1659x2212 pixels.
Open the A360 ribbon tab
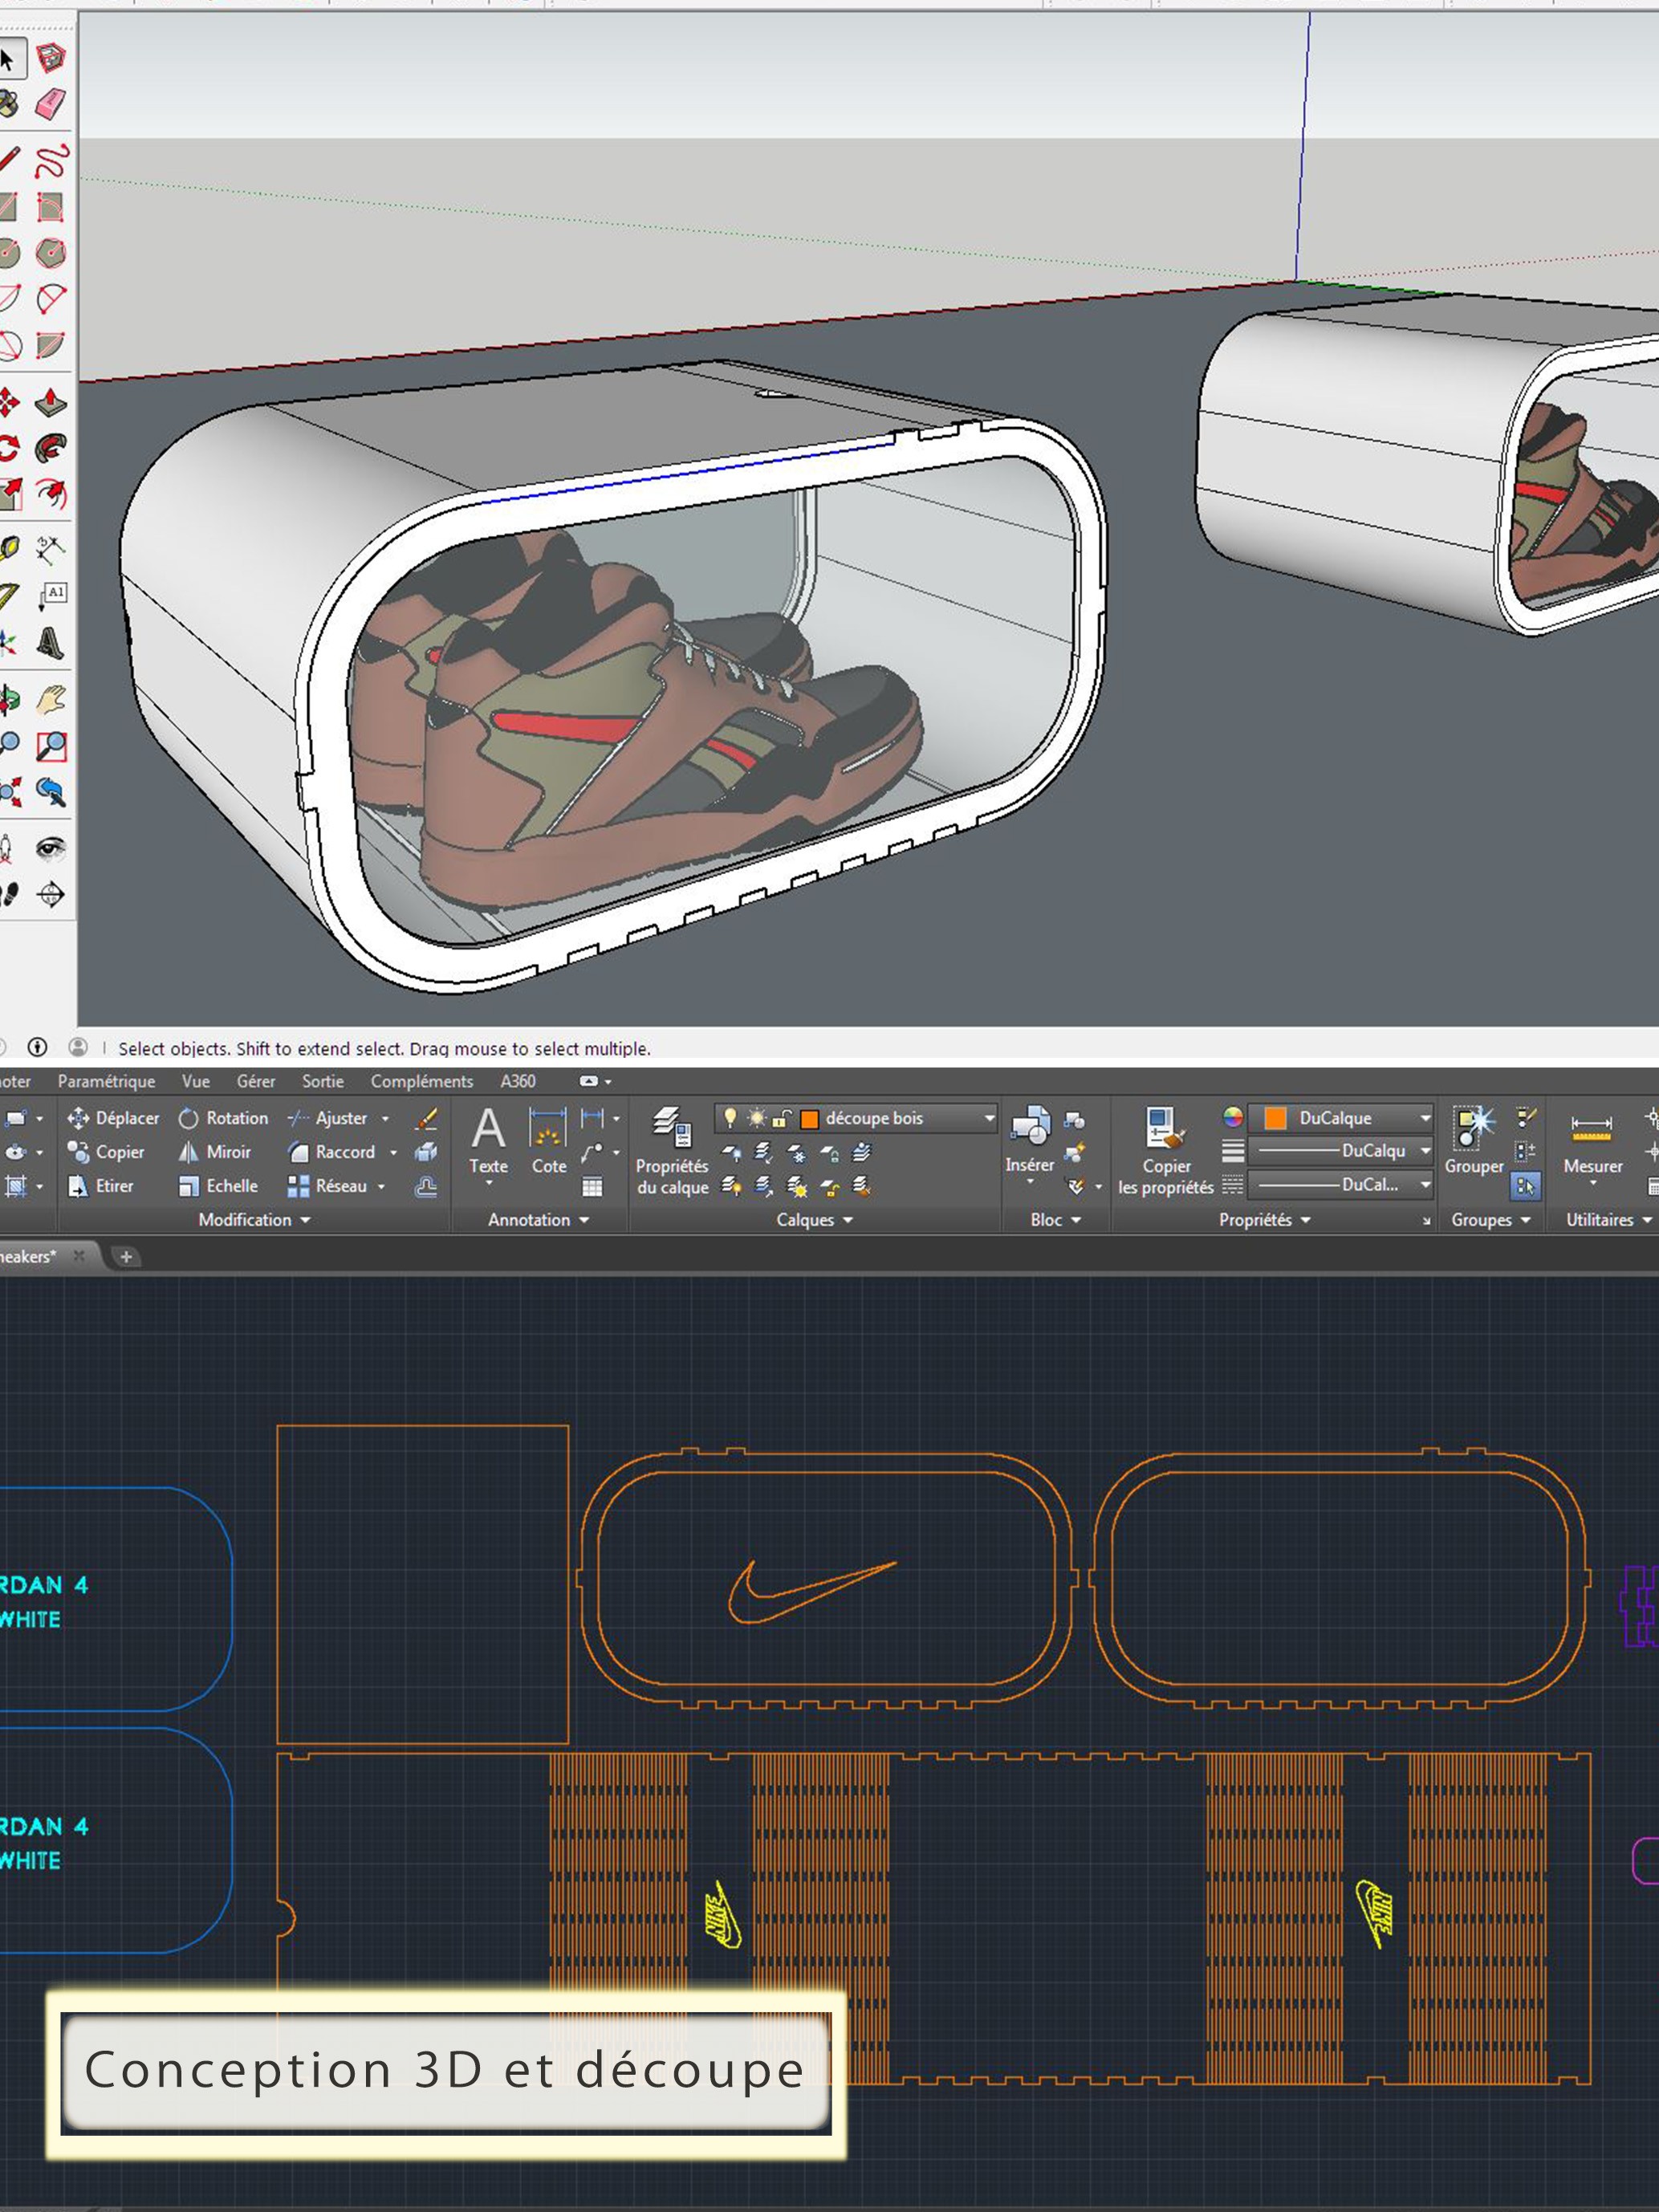click(518, 1081)
